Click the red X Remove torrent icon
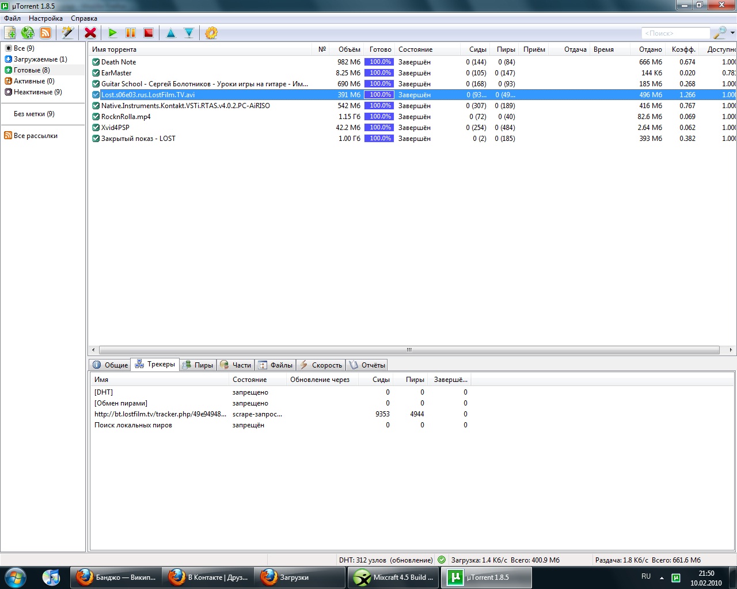Viewport: 737px width, 589px height. pos(90,33)
